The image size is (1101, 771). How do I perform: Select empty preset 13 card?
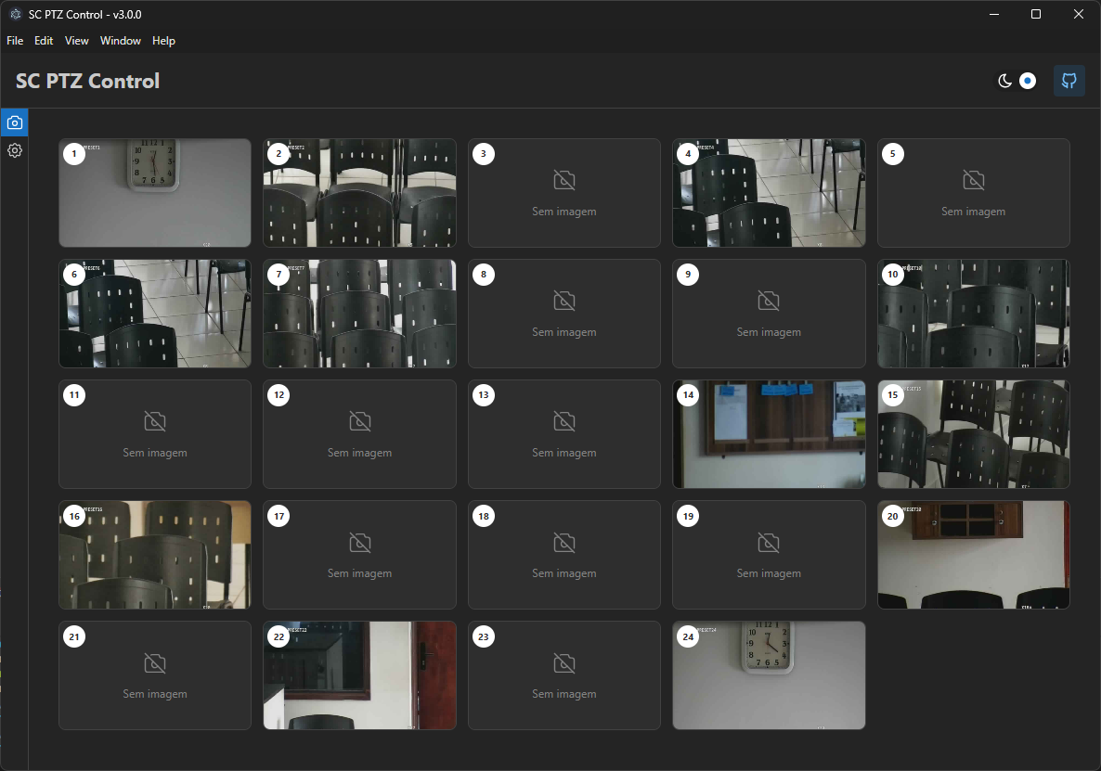(x=563, y=434)
